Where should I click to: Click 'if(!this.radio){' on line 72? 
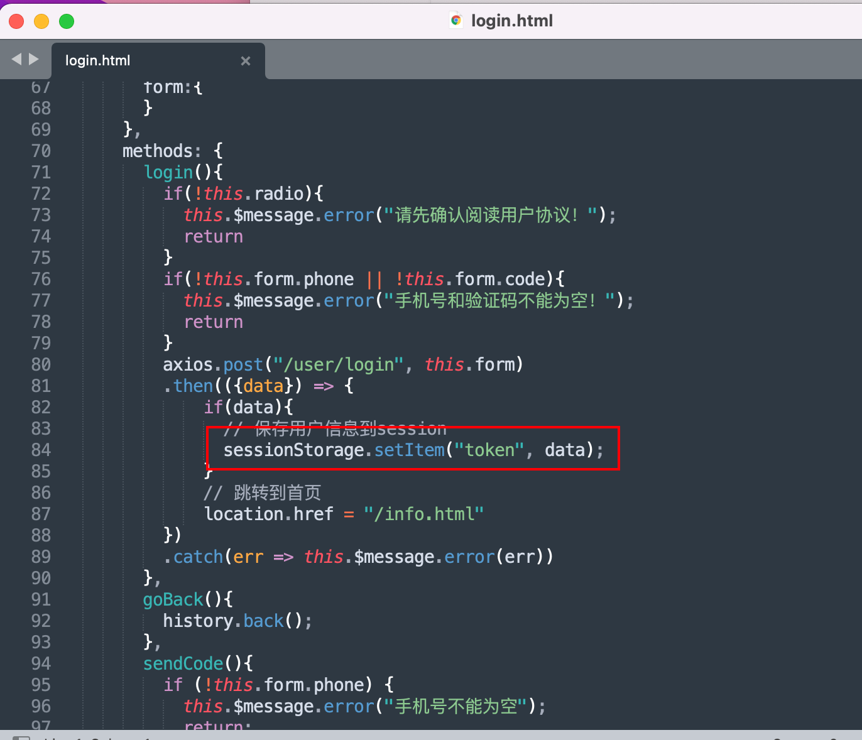[x=243, y=193]
